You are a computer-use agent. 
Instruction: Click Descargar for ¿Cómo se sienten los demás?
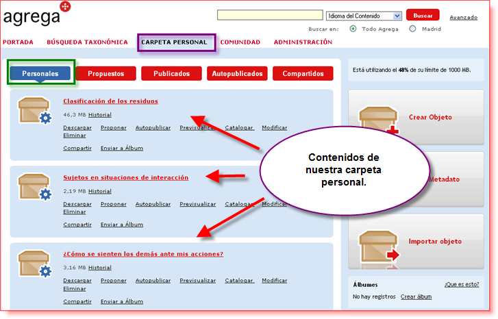coord(77,281)
